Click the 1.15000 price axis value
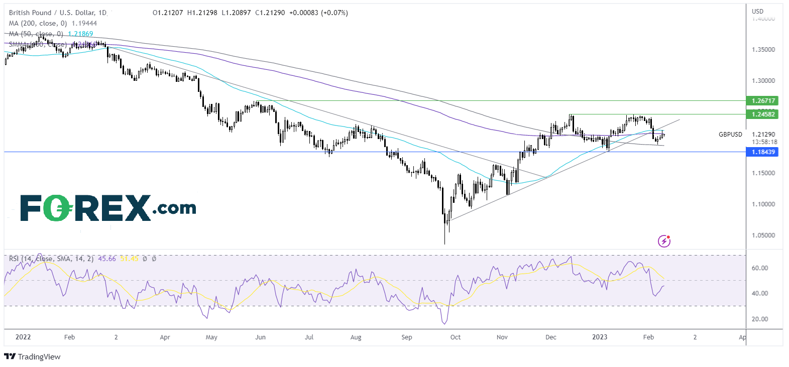Viewport: 789px width, 367px height. (763, 173)
